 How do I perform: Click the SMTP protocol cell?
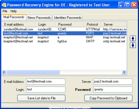(x=90, y=41)
